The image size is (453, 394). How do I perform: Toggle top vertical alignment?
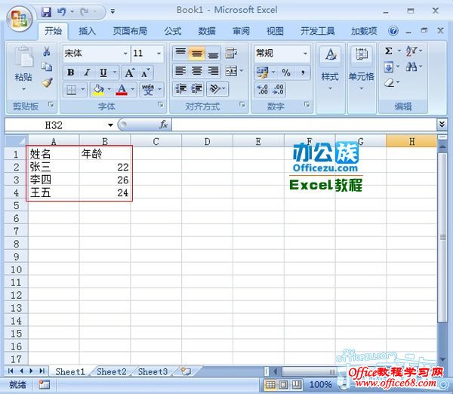pyautogui.click(x=181, y=53)
